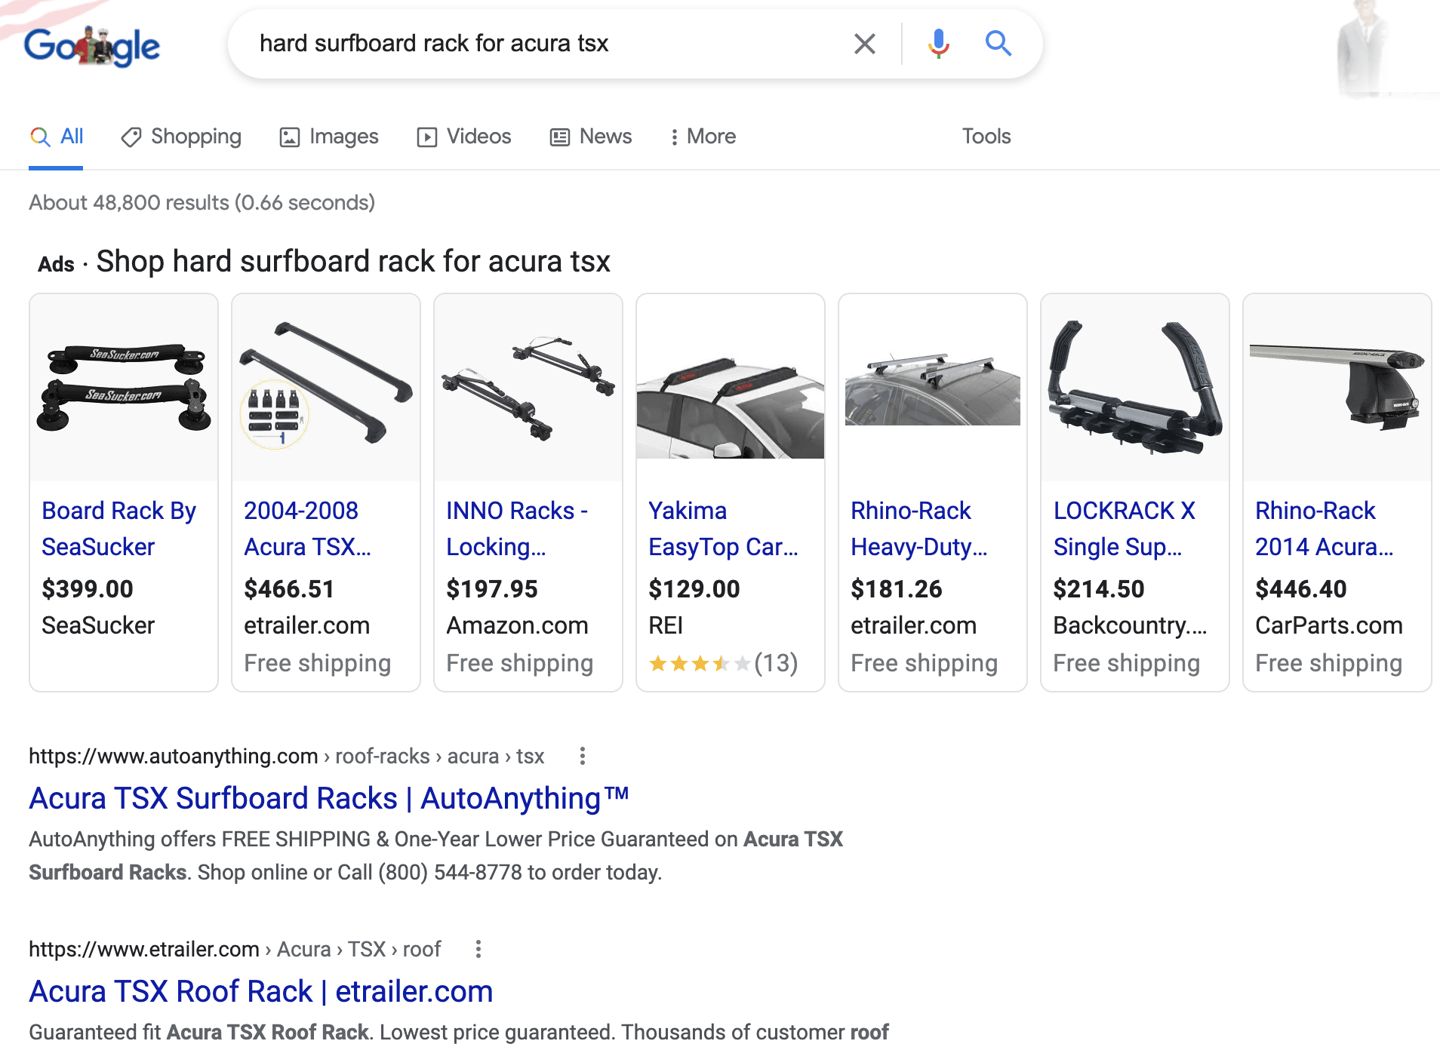The height and width of the screenshot is (1044, 1440).
Task: Open INNO Racks Locking Amazon ad title
Action: pyautogui.click(x=517, y=528)
